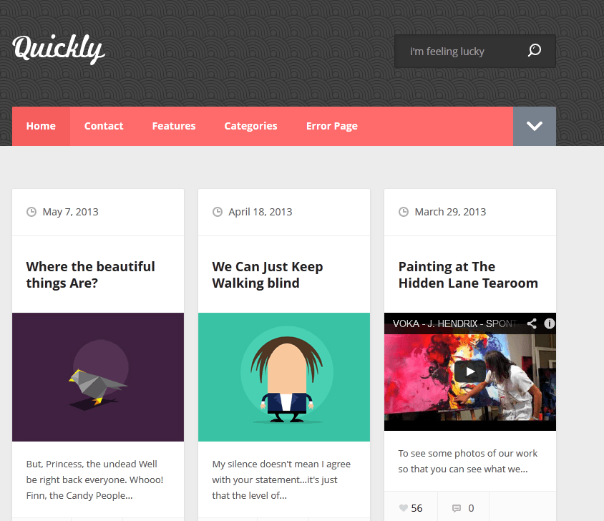
Task: Click the Quickly logo
Action: click(59, 49)
